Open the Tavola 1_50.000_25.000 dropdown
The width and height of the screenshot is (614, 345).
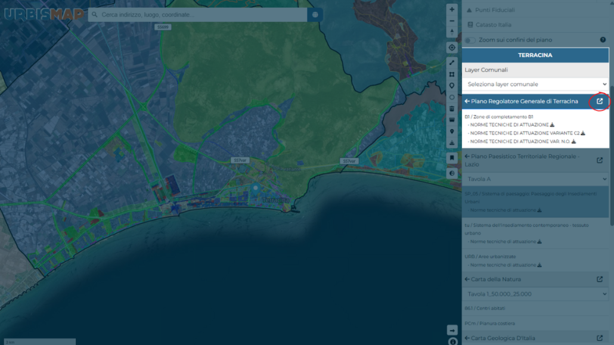click(535, 294)
